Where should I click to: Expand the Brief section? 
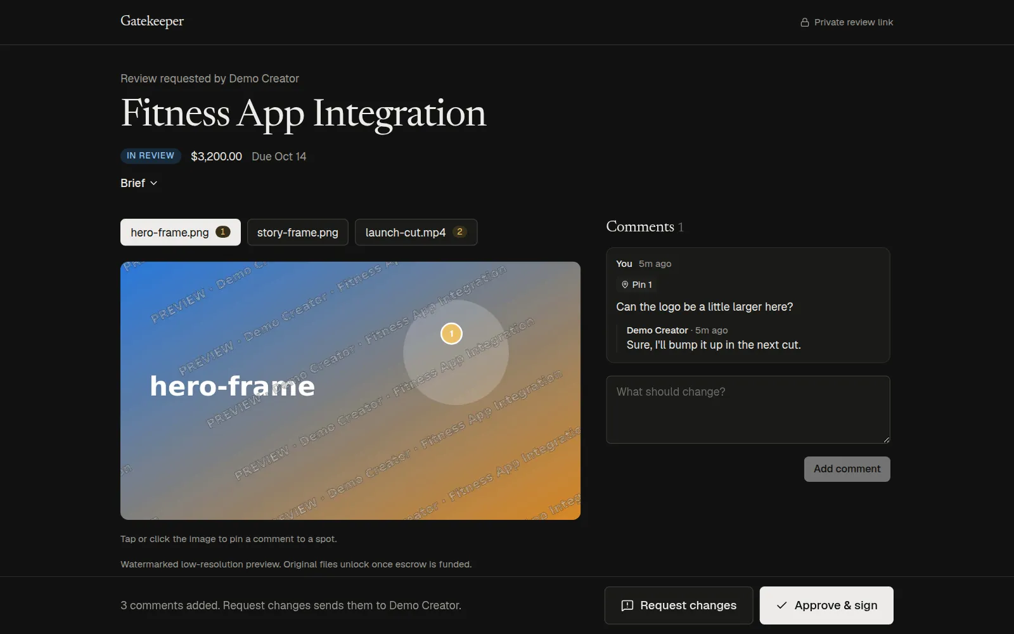(139, 183)
